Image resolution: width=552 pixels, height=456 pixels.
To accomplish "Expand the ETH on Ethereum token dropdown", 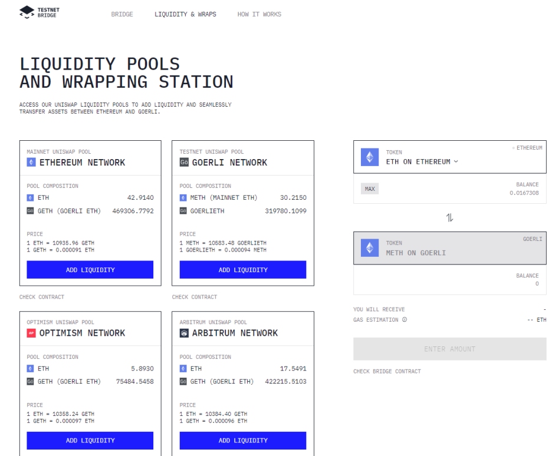I will pos(422,162).
